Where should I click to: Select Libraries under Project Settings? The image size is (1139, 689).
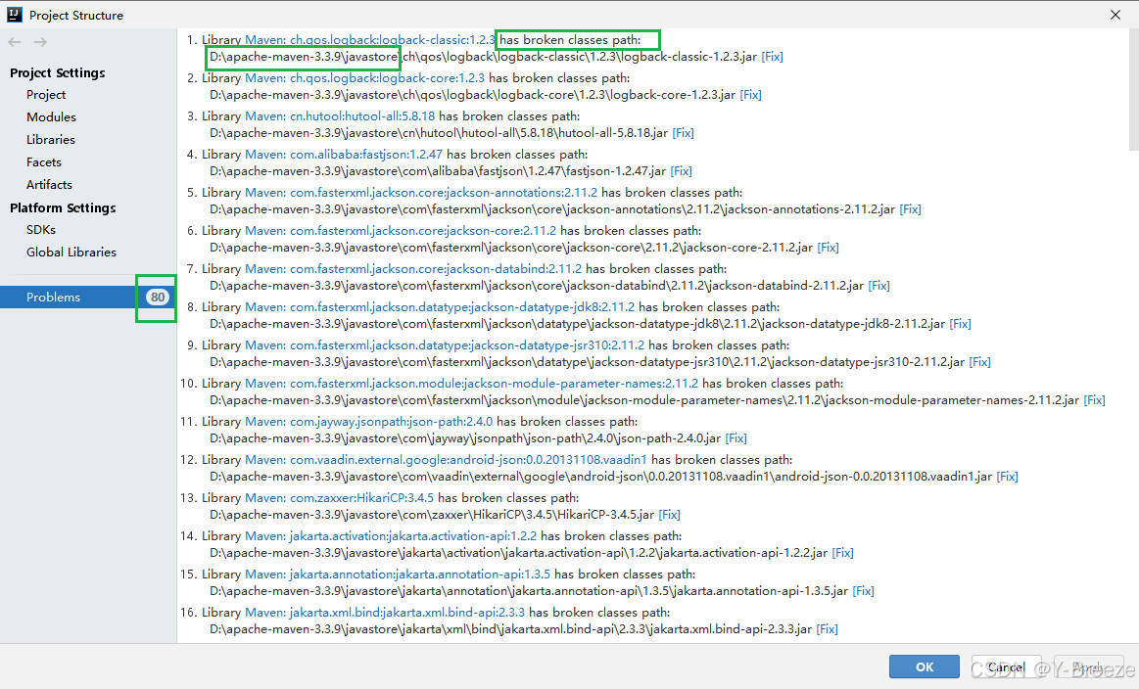click(51, 139)
